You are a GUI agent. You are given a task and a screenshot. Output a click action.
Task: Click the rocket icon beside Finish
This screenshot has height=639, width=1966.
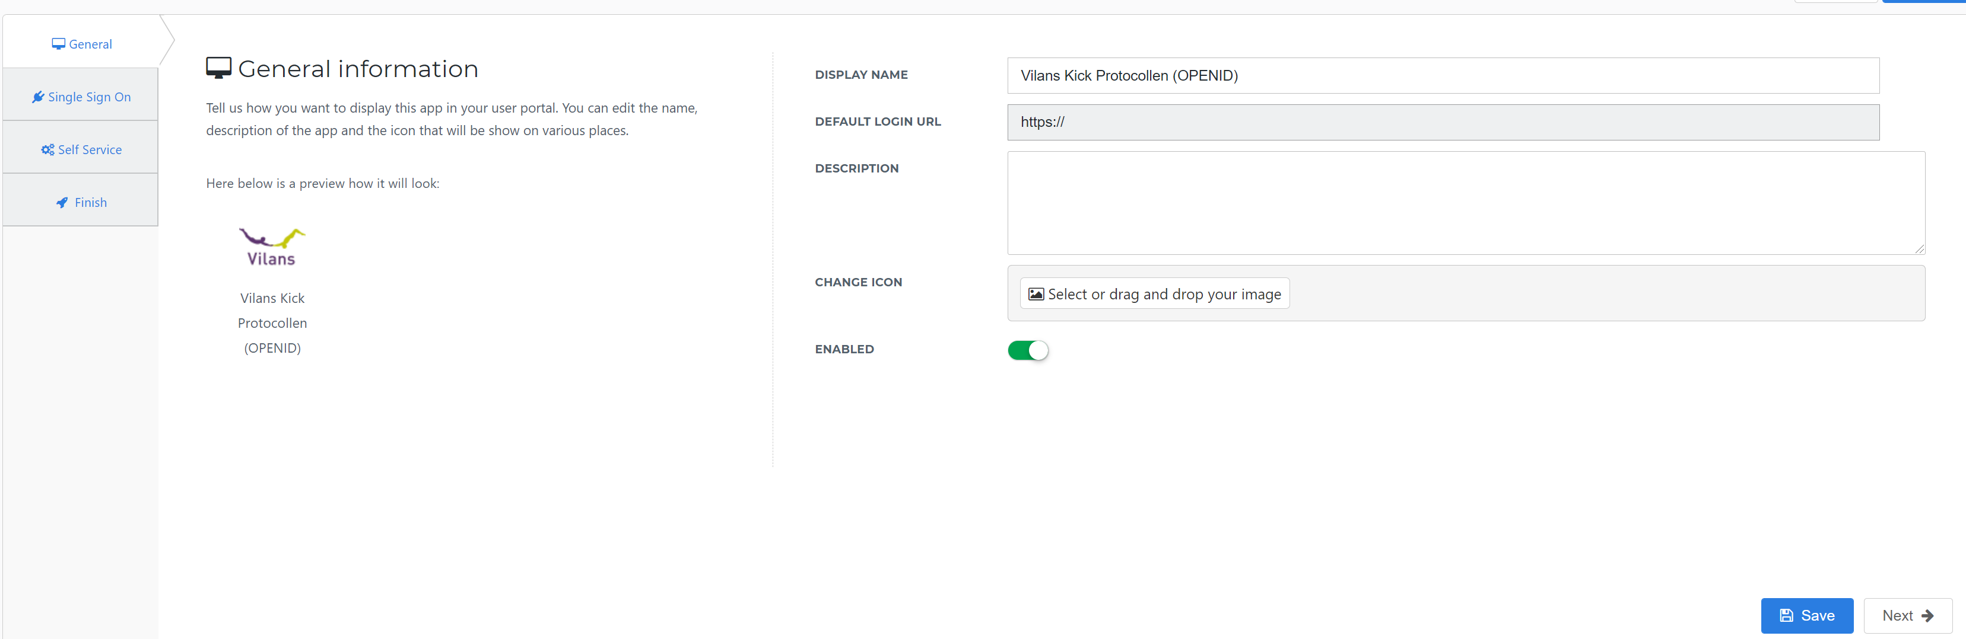[62, 203]
